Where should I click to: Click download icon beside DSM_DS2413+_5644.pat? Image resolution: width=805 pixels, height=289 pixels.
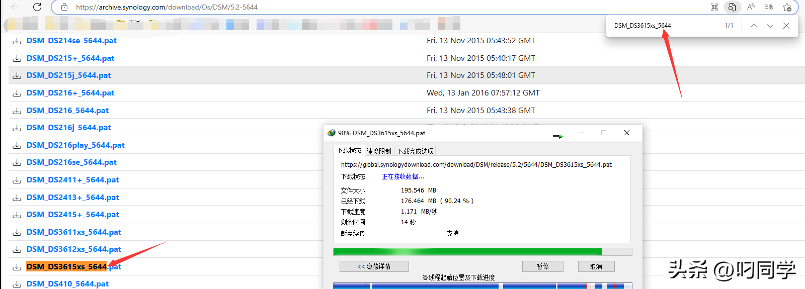[17, 198]
